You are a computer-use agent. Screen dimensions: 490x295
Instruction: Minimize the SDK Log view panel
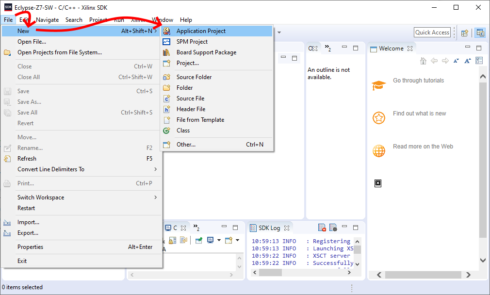coord(344,226)
